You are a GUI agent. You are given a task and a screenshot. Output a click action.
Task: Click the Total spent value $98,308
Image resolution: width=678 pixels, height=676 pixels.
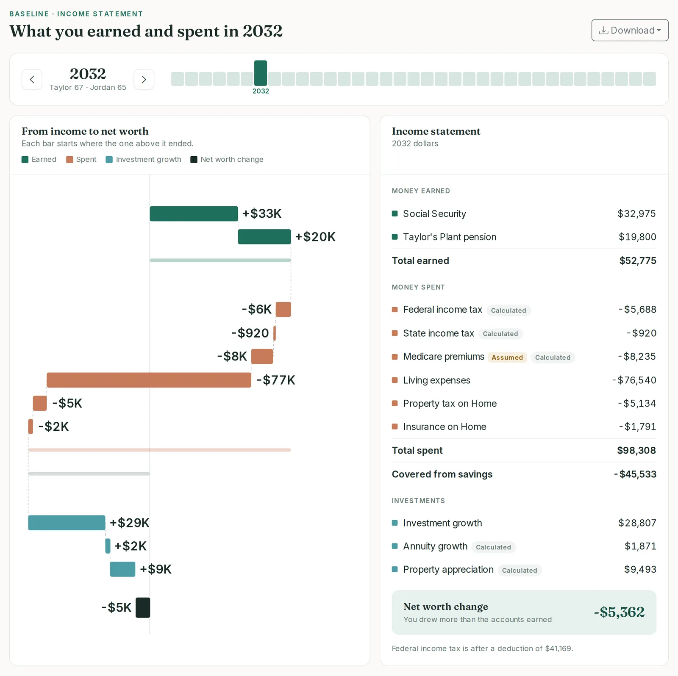636,451
